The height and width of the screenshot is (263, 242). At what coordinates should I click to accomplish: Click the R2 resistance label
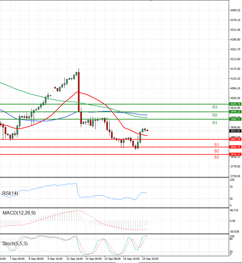click(x=215, y=115)
